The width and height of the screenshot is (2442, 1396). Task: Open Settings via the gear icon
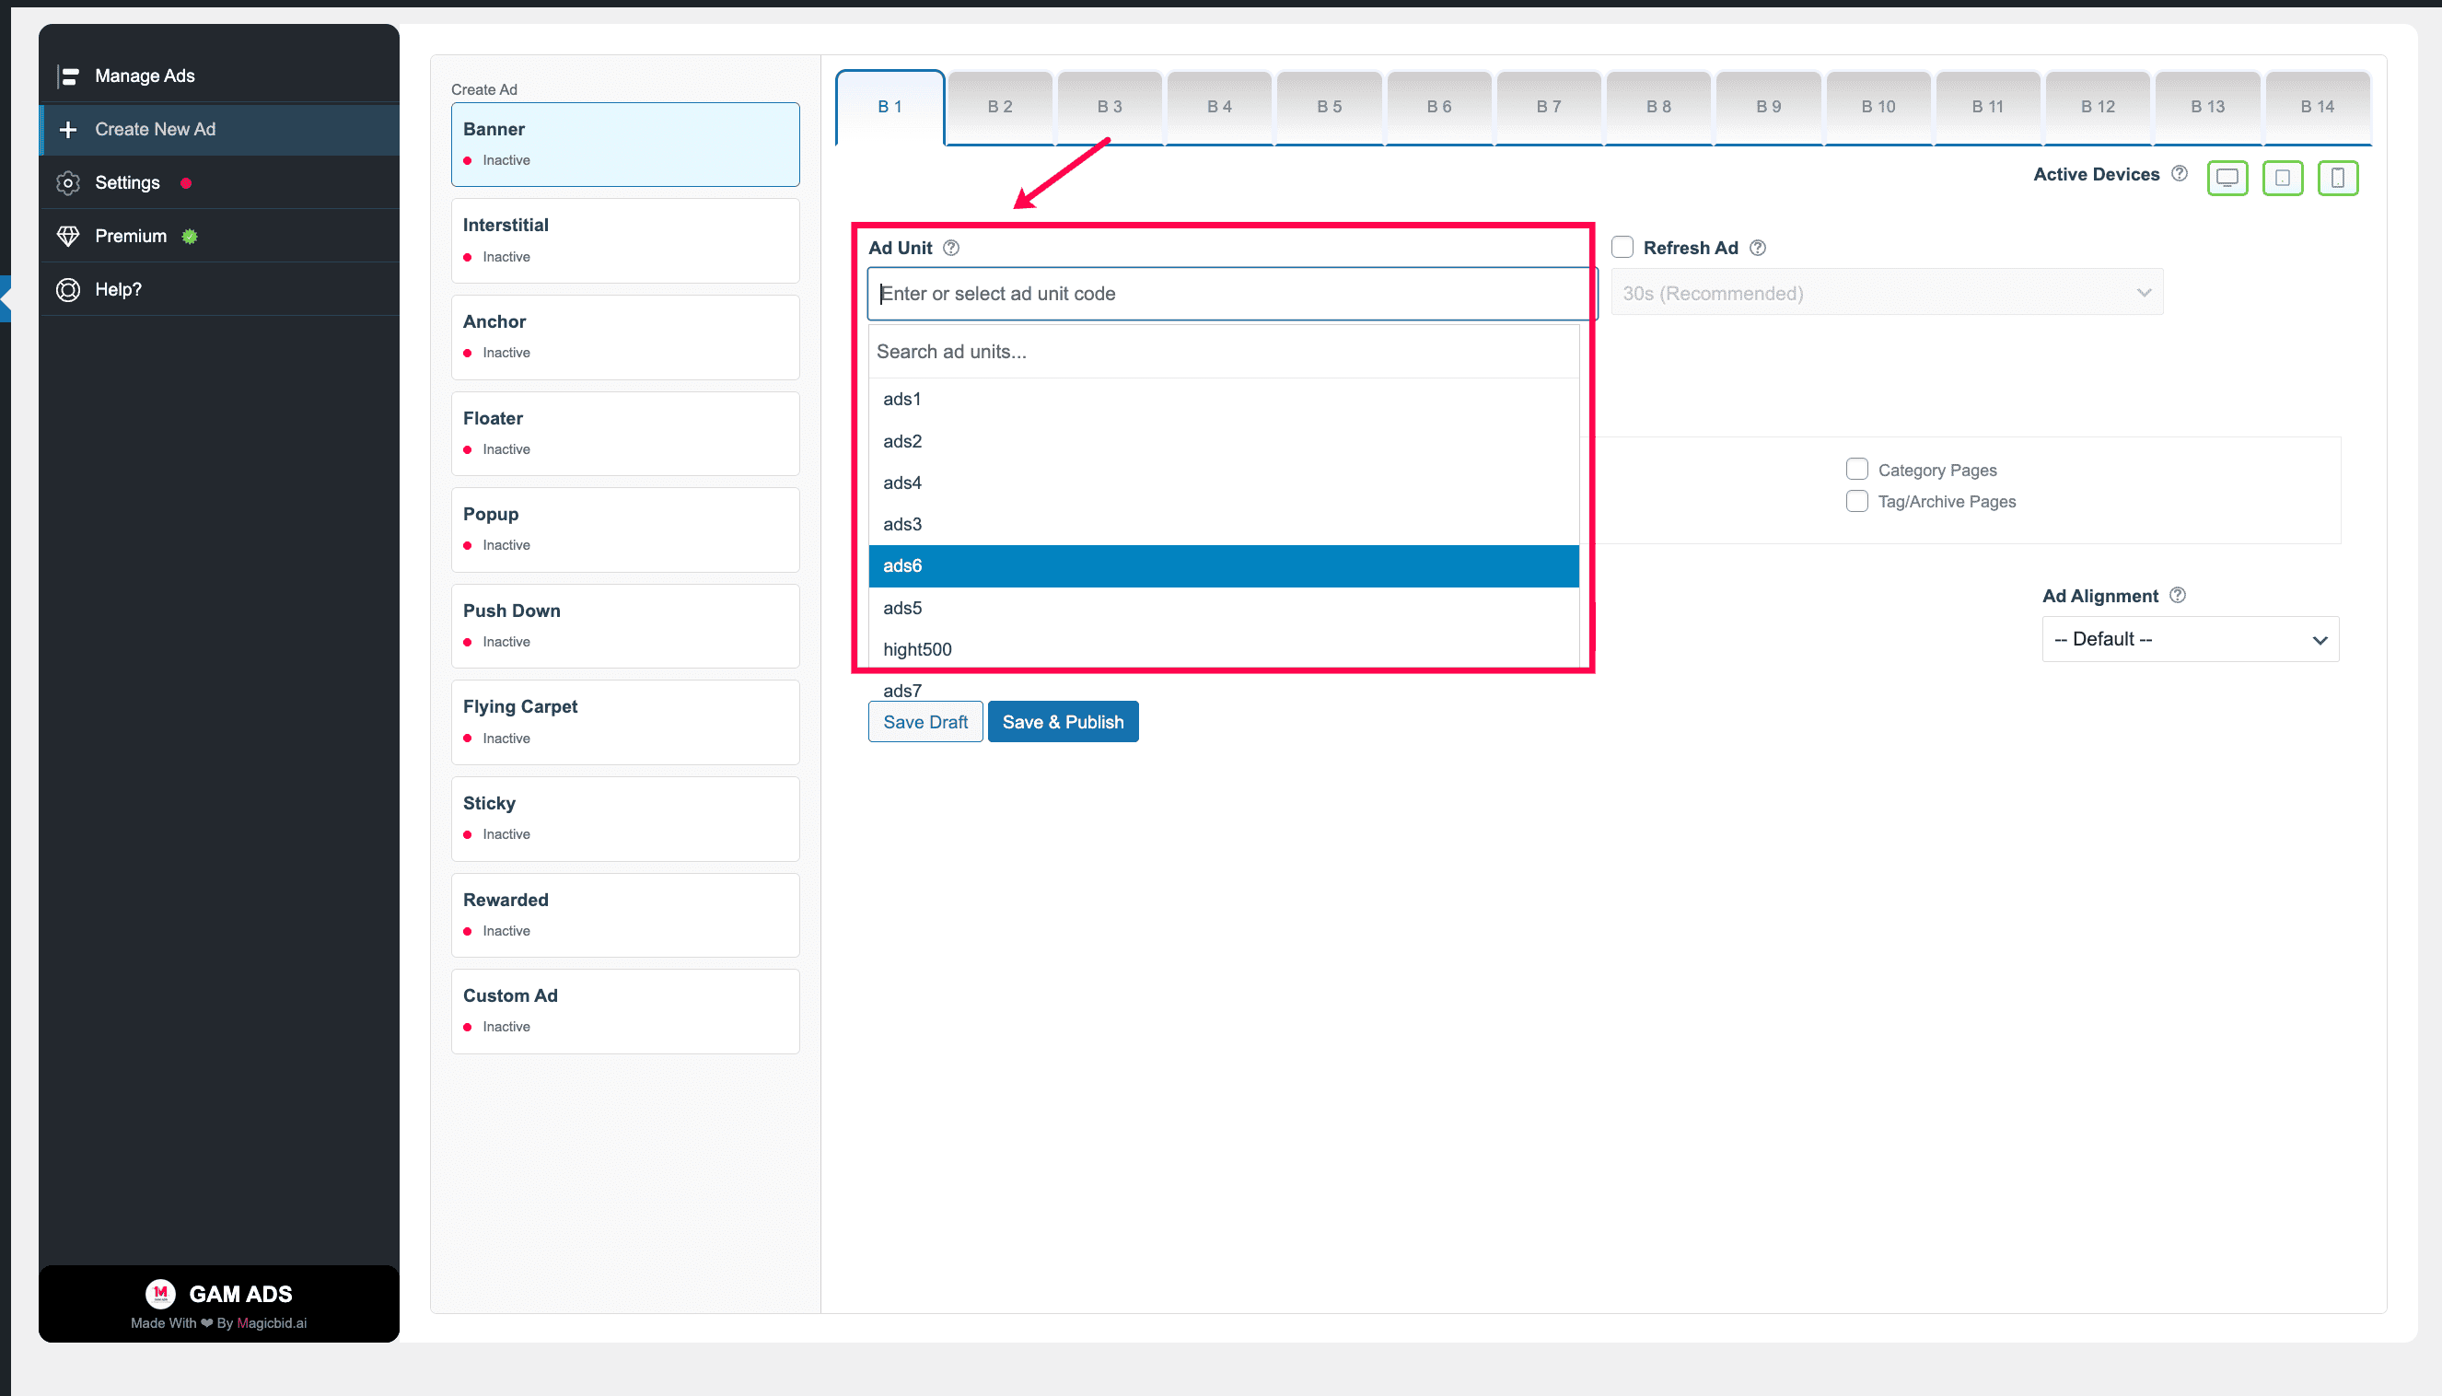pyautogui.click(x=67, y=182)
